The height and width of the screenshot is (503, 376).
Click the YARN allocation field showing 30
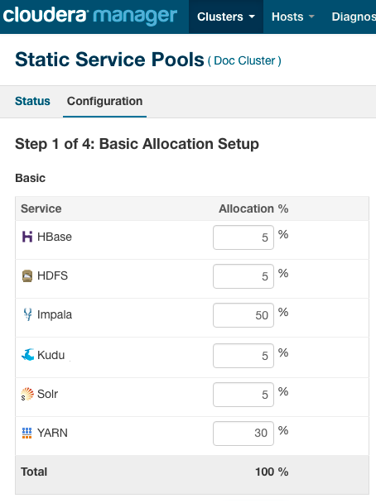point(243,434)
